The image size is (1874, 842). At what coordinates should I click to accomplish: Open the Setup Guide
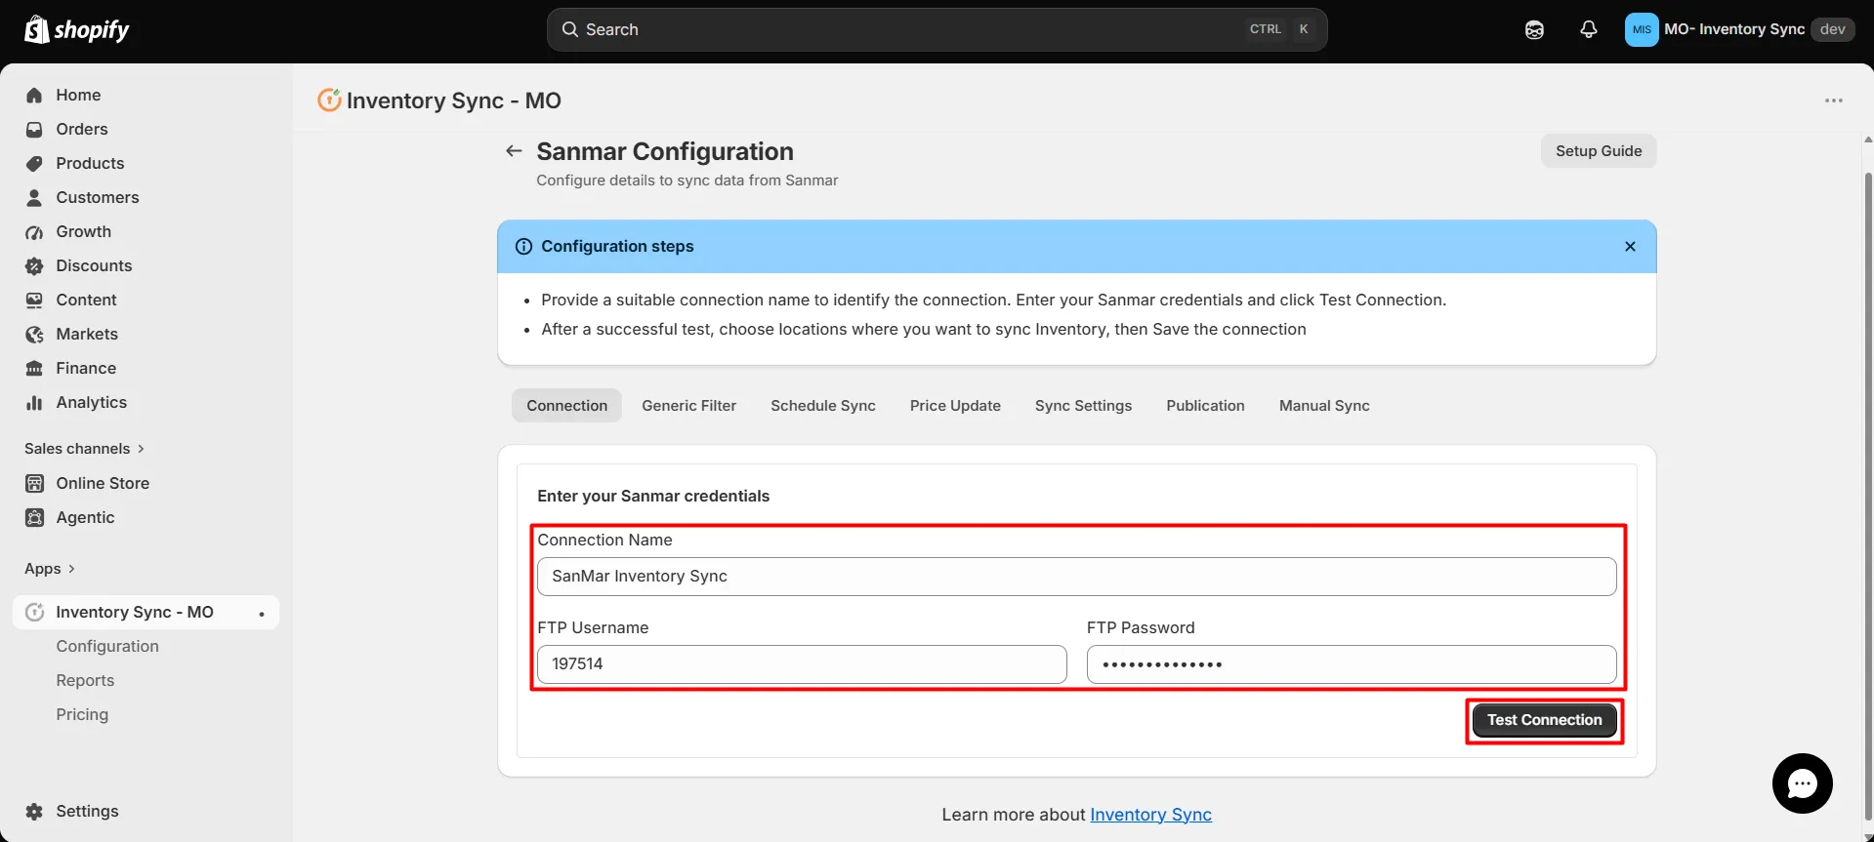tap(1598, 150)
